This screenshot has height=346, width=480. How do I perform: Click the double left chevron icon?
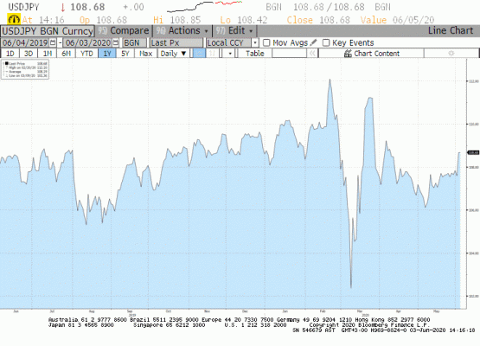click(x=312, y=54)
